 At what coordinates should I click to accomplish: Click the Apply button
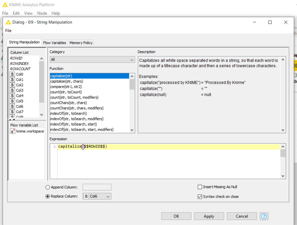pyautogui.click(x=209, y=216)
